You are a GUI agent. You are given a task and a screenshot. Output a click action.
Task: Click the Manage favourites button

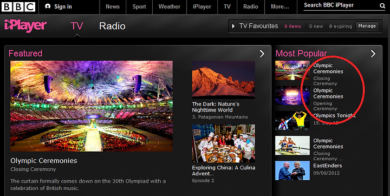367,26
